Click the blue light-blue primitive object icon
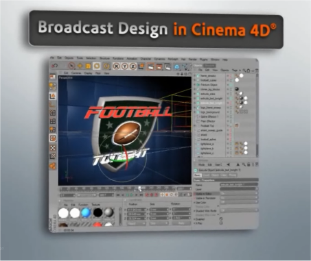 (x=176, y=67)
